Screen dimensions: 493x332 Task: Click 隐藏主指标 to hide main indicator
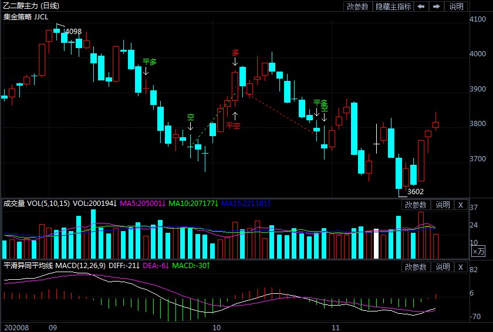[393, 6]
